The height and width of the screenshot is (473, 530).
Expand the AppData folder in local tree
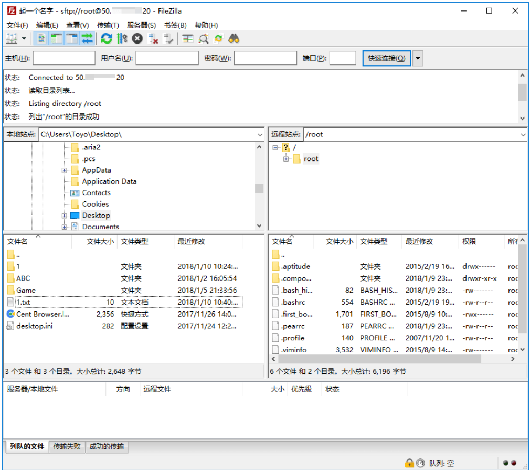tap(64, 170)
